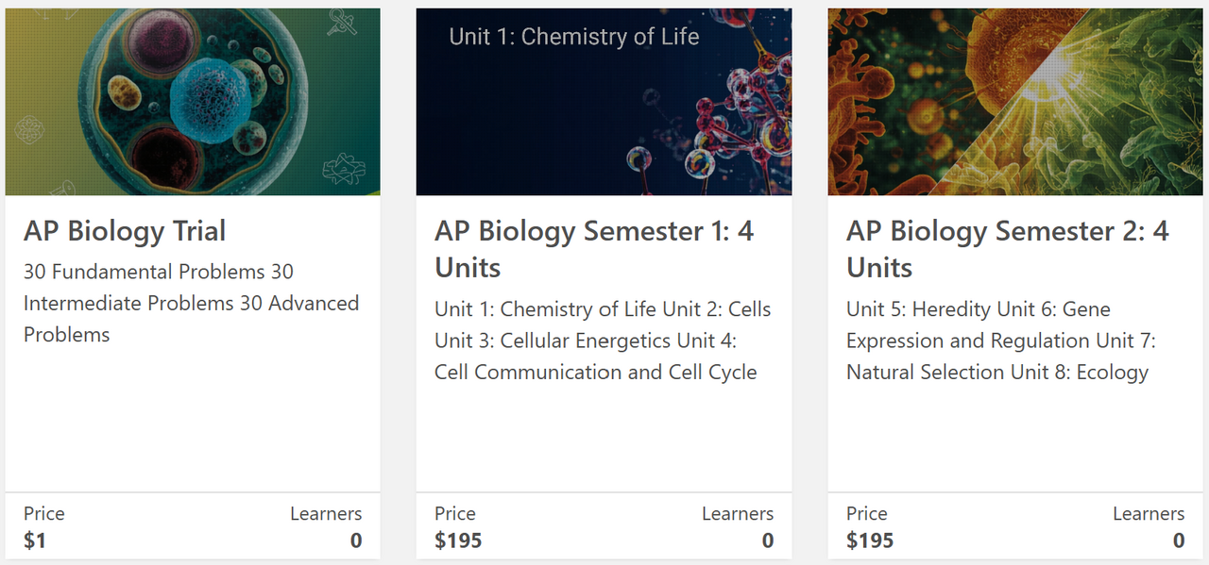Click the Learners label on the Semester 2 card
Viewport: 1209px width, 565px height.
click(x=1149, y=514)
